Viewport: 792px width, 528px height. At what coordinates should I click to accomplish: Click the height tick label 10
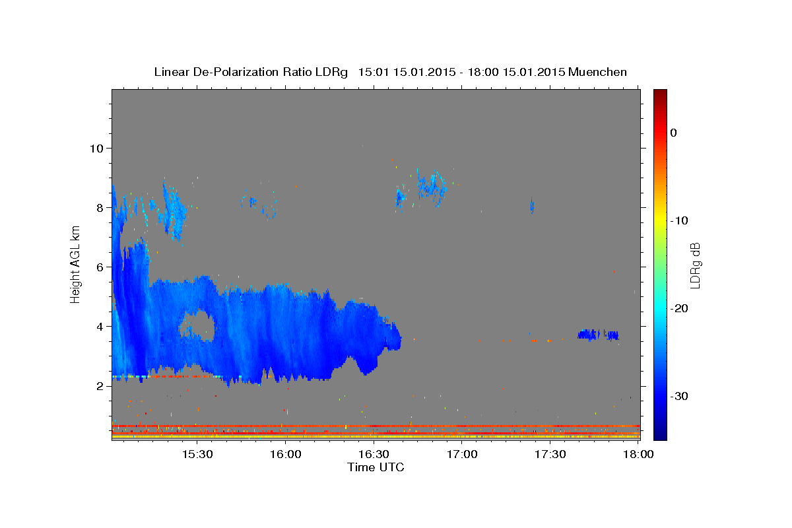coord(97,148)
